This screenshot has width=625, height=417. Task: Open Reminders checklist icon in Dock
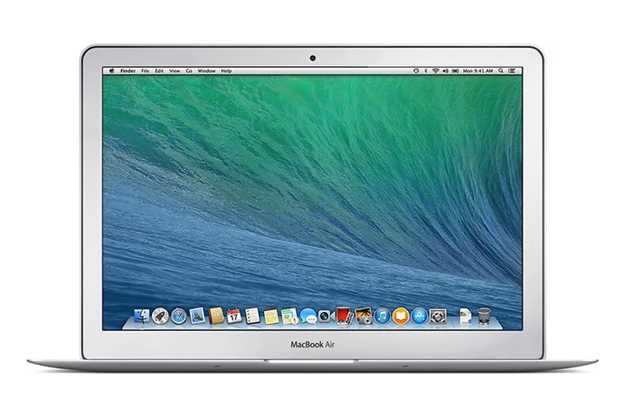(253, 315)
